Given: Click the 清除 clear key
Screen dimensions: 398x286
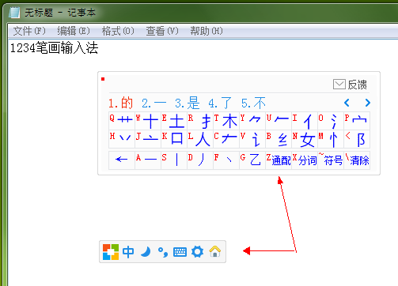Looking at the screenshot, I should coord(357,160).
